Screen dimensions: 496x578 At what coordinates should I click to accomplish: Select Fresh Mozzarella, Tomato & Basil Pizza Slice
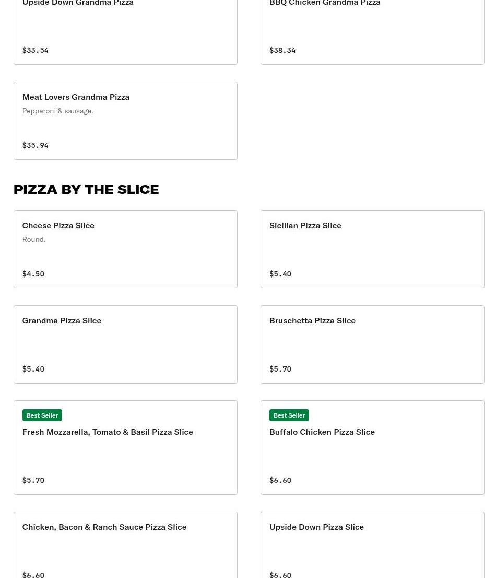[x=125, y=448]
